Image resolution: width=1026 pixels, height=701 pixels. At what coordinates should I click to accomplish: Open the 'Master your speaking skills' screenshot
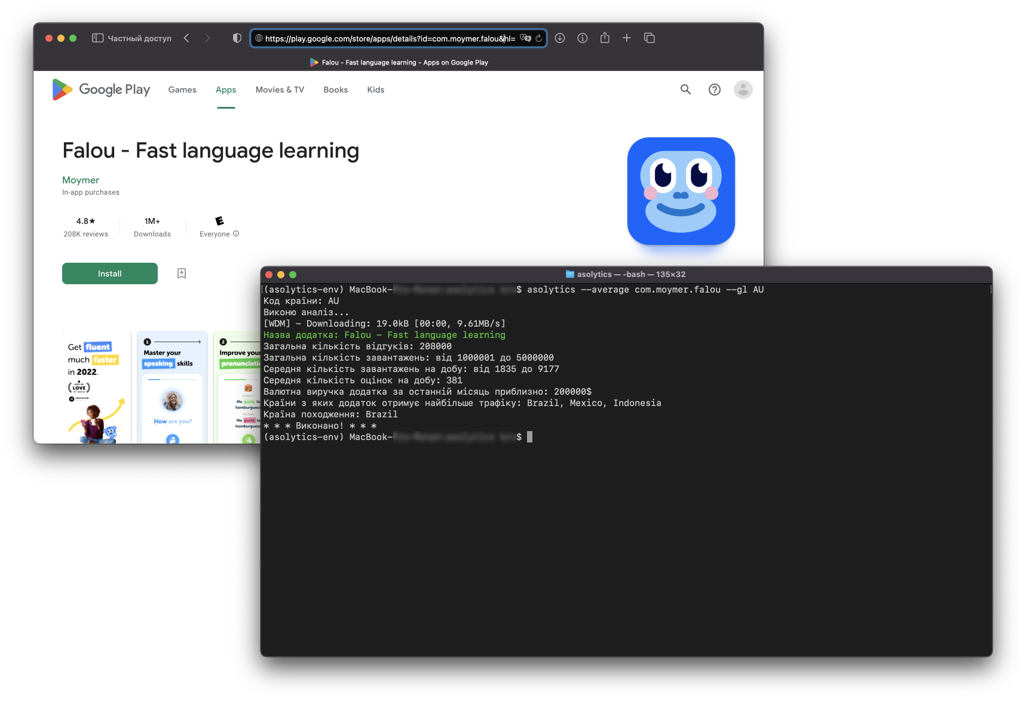(x=172, y=388)
